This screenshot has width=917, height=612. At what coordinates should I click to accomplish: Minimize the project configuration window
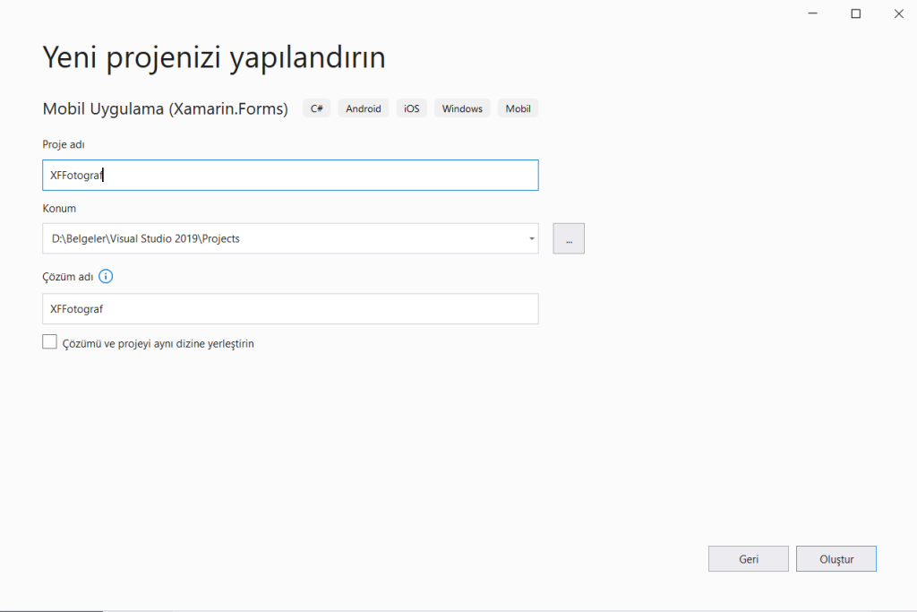(812, 13)
